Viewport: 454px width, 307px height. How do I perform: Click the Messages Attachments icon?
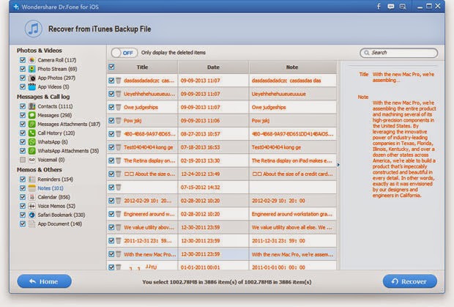31,124
